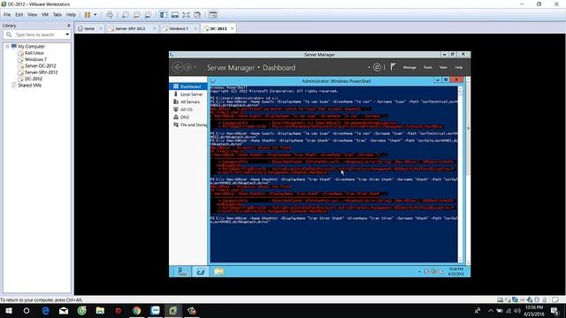Revert virtual machine to snapshot icon

[137, 15]
